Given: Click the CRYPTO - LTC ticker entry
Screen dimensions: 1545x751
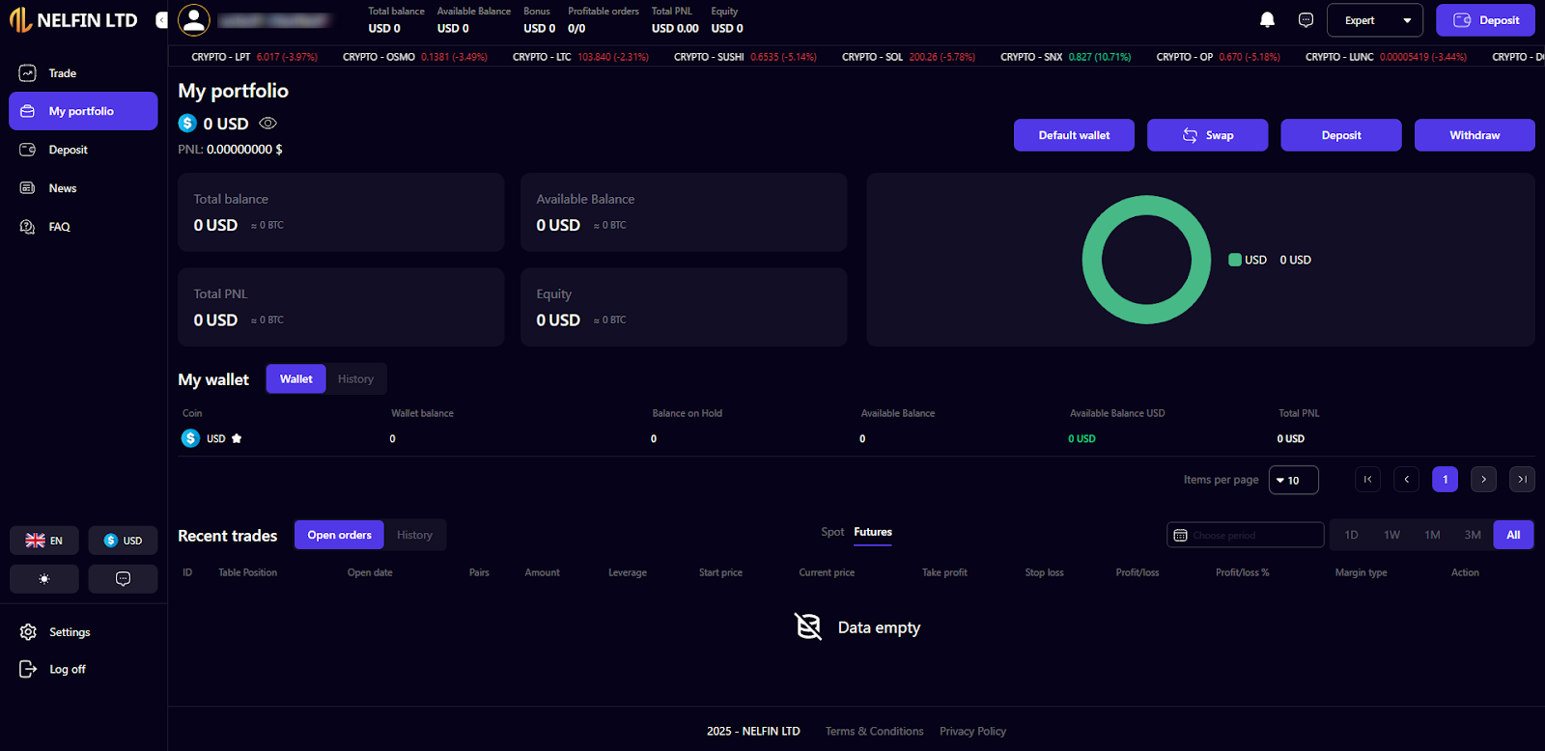Looking at the screenshot, I should [580, 57].
